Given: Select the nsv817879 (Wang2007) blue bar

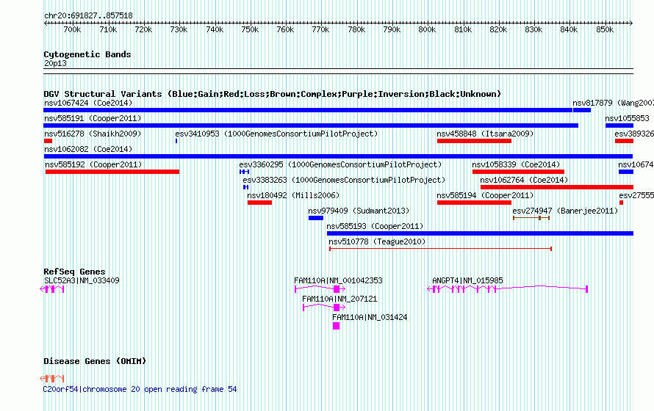Looking at the screenshot, I should [x=582, y=110].
